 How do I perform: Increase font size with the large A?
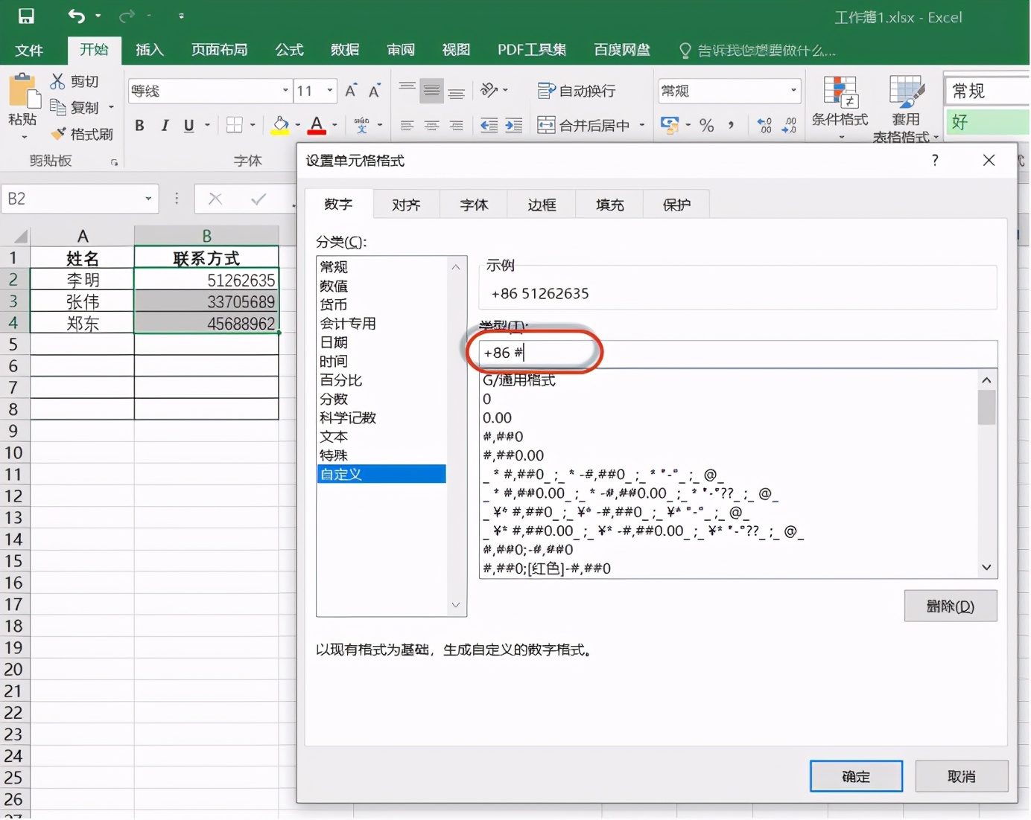351,91
